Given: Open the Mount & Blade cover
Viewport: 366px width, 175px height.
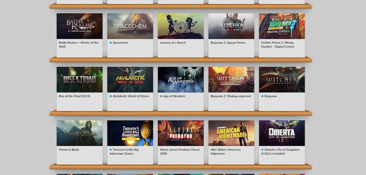Looking at the screenshot, I should coord(80,133).
